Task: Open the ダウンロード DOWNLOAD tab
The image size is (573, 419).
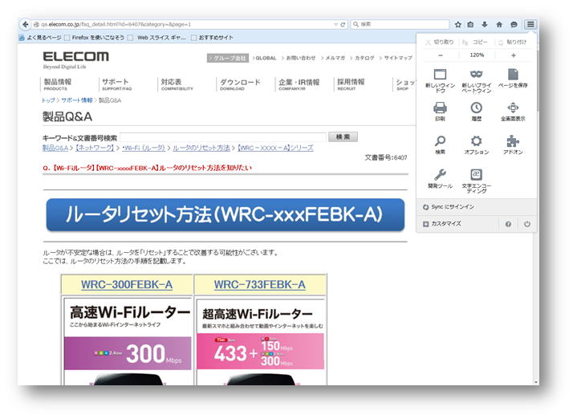Action: pyautogui.click(x=240, y=83)
